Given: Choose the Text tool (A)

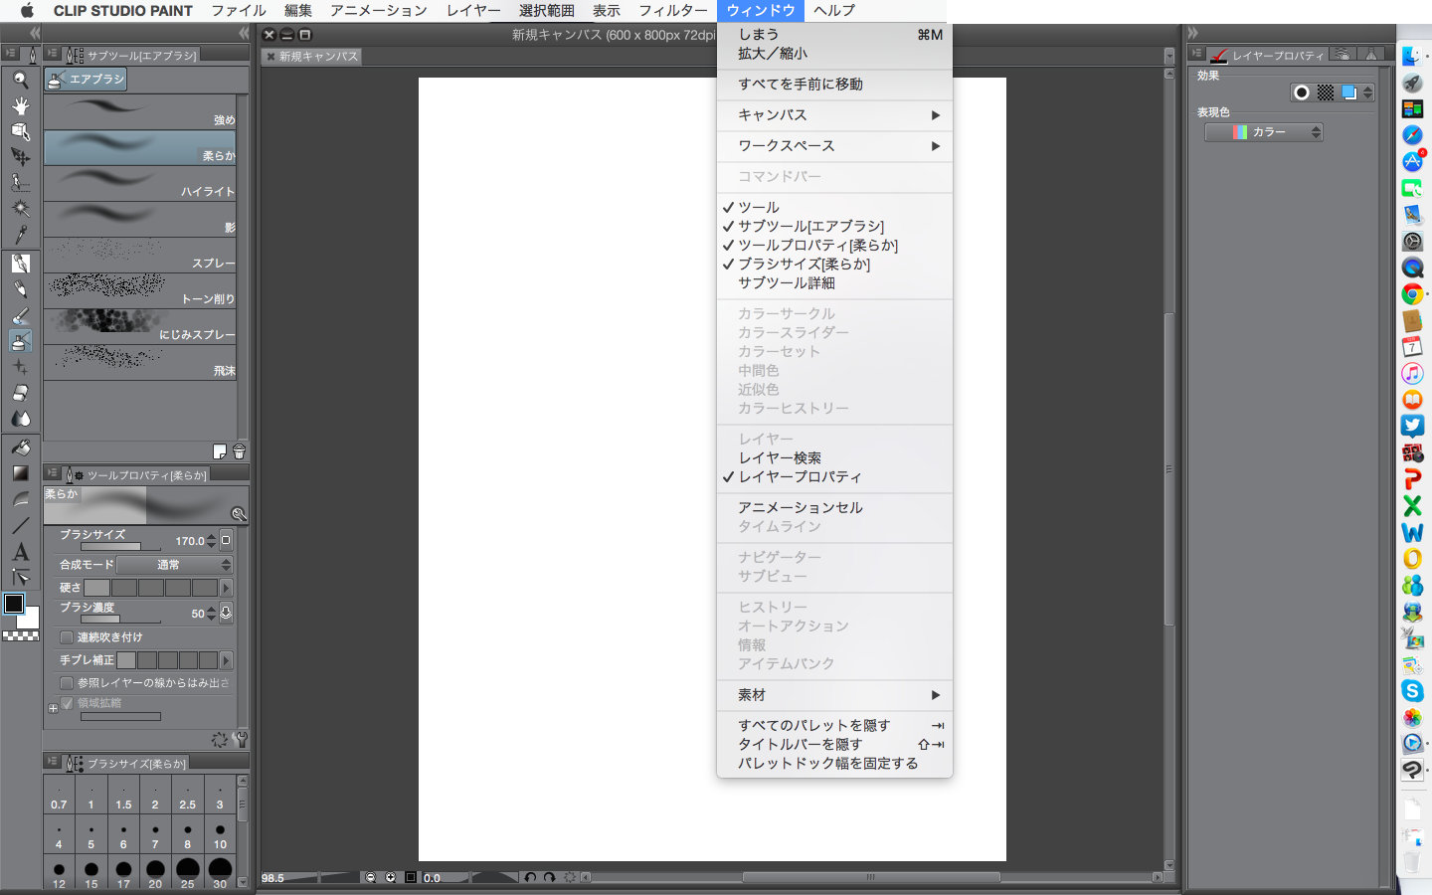Looking at the screenshot, I should 20,552.
